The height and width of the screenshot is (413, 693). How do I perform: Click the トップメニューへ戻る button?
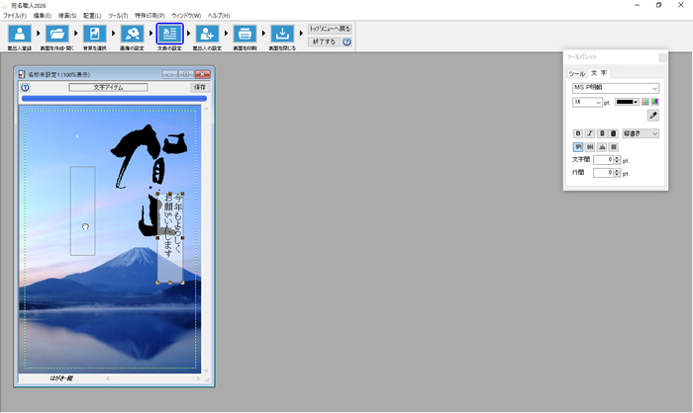330,29
